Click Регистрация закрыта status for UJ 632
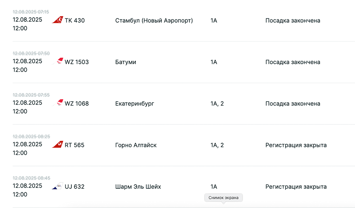355x208 pixels. pos(296,187)
